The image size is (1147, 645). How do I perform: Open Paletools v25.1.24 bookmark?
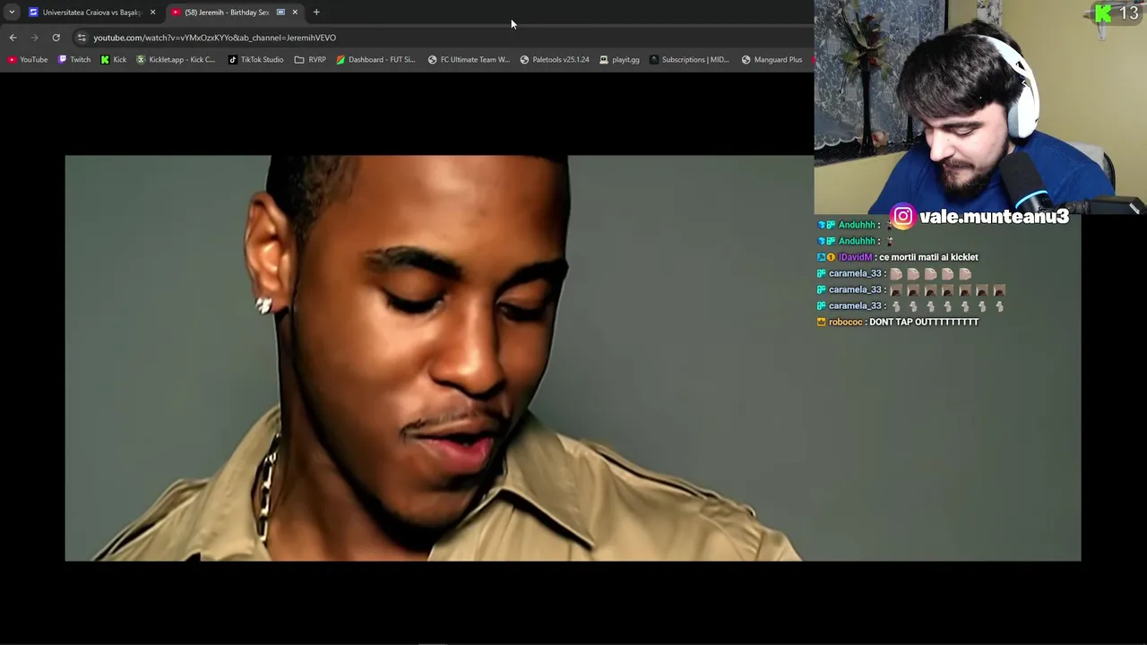pos(555,60)
